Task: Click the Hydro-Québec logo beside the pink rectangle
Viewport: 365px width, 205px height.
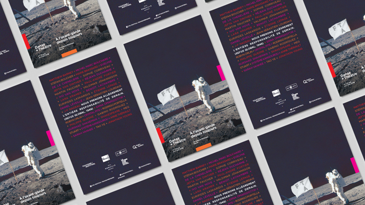Action: 138,146
